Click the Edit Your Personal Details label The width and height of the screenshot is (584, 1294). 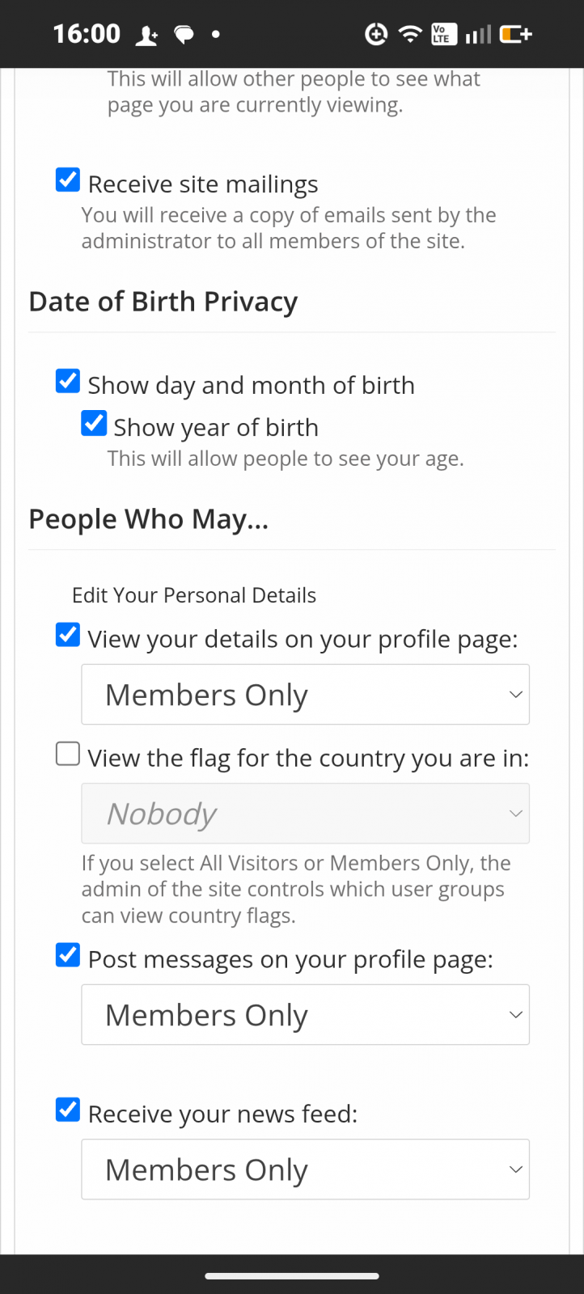[193, 594]
